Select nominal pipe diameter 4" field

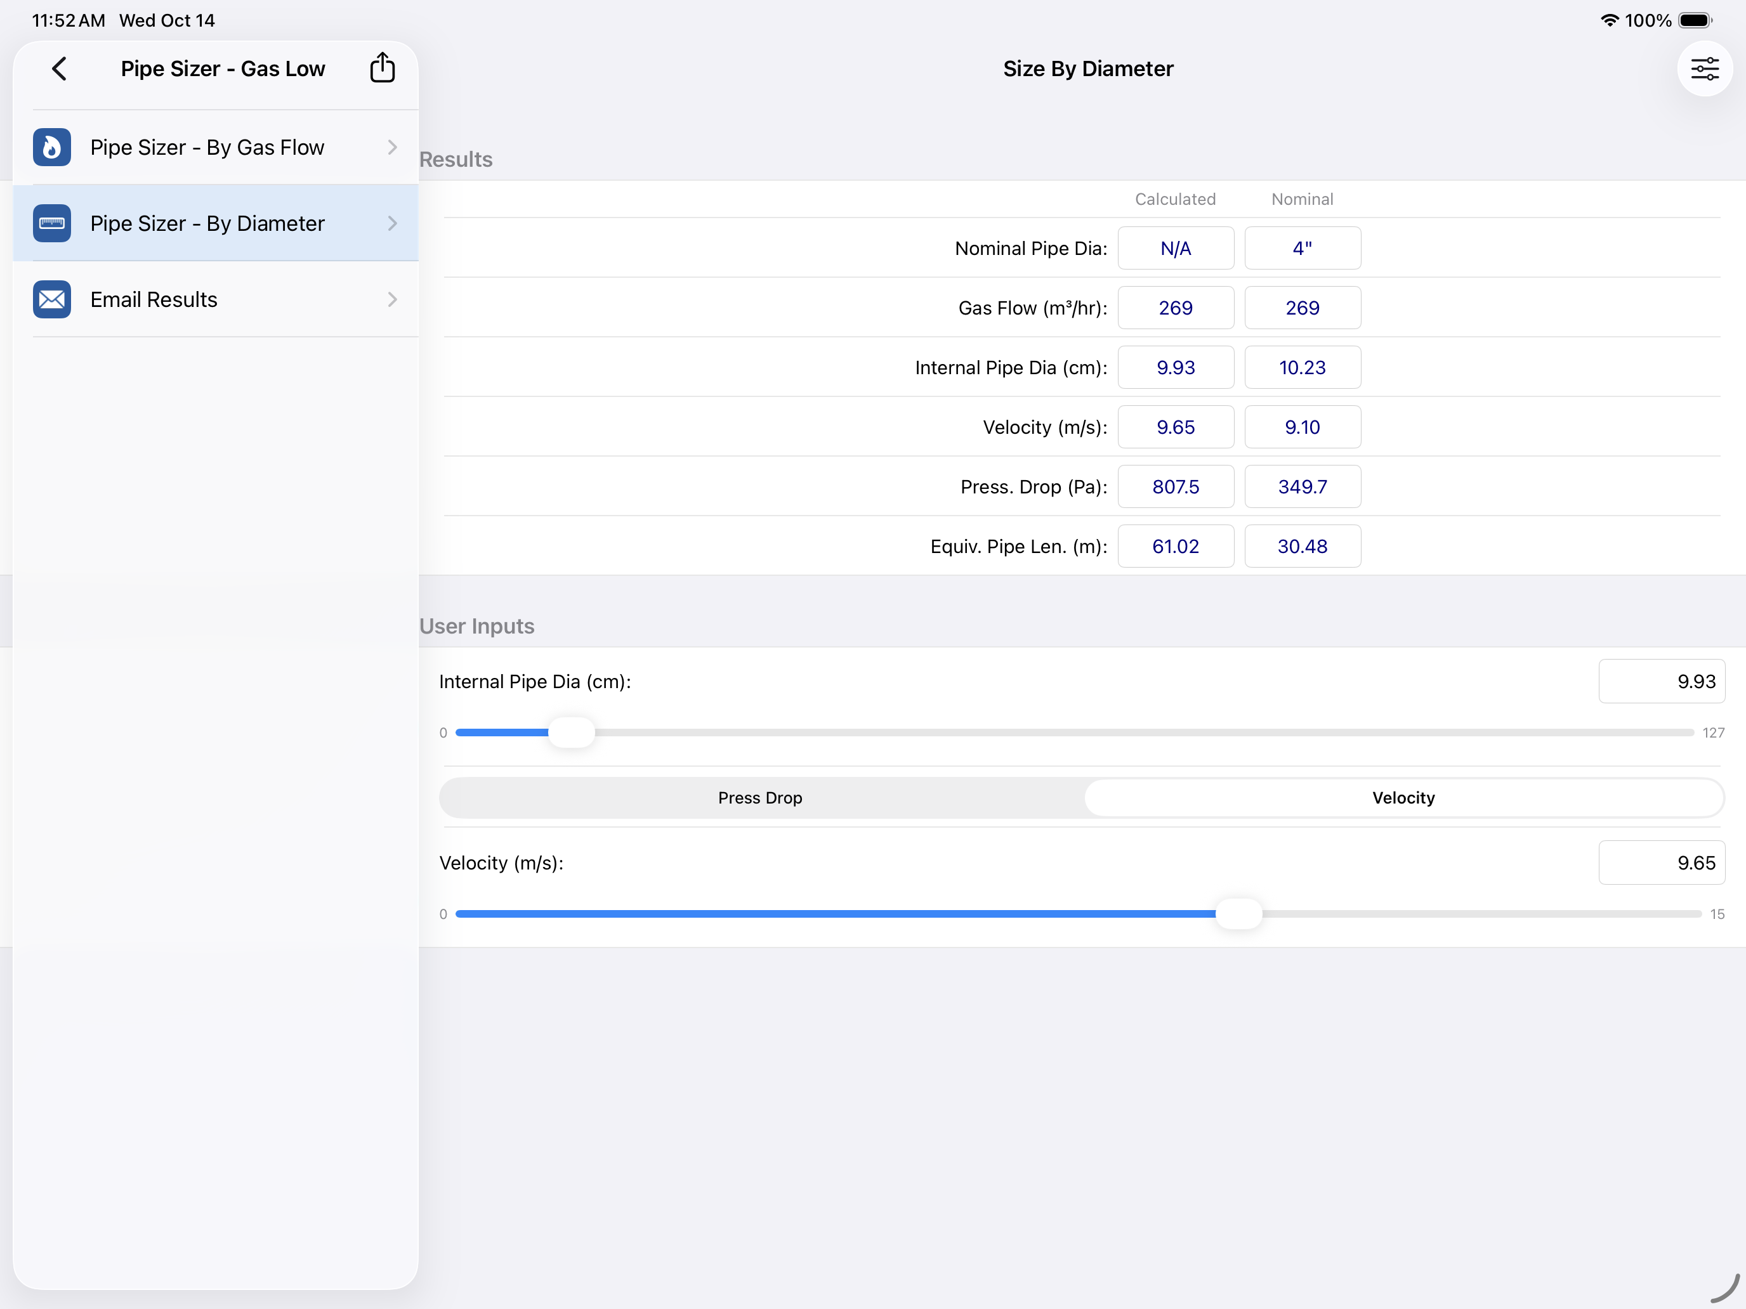point(1303,249)
